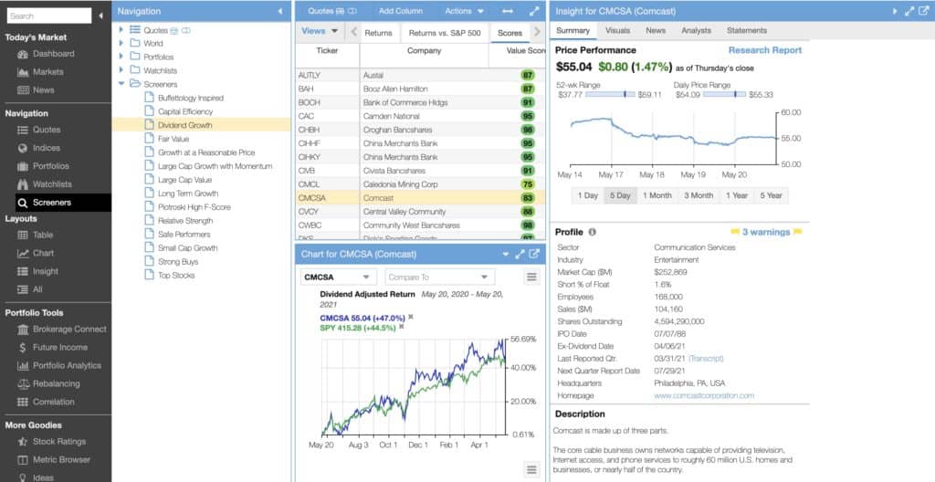Open chart hamburger menu beside Compare To
This screenshot has width=935, height=482.
point(532,278)
